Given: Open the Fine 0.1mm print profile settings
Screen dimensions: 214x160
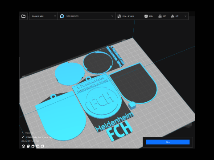Looking at the screenshot, I should tap(126, 16).
